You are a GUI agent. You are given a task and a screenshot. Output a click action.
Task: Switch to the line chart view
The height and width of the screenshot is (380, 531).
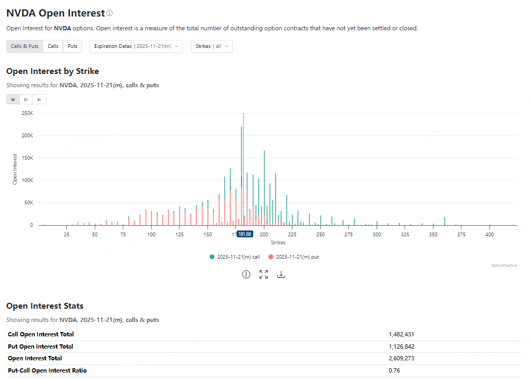26,99
